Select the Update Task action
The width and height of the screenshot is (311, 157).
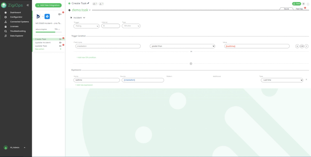pyautogui.click(x=41, y=46)
